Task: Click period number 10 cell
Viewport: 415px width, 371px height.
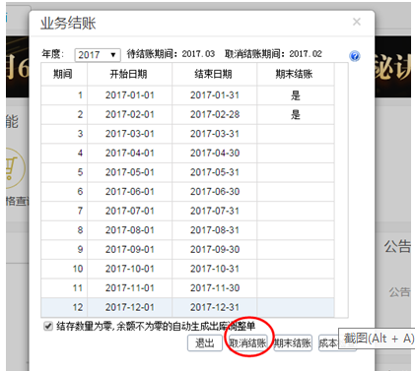Action: coord(64,269)
